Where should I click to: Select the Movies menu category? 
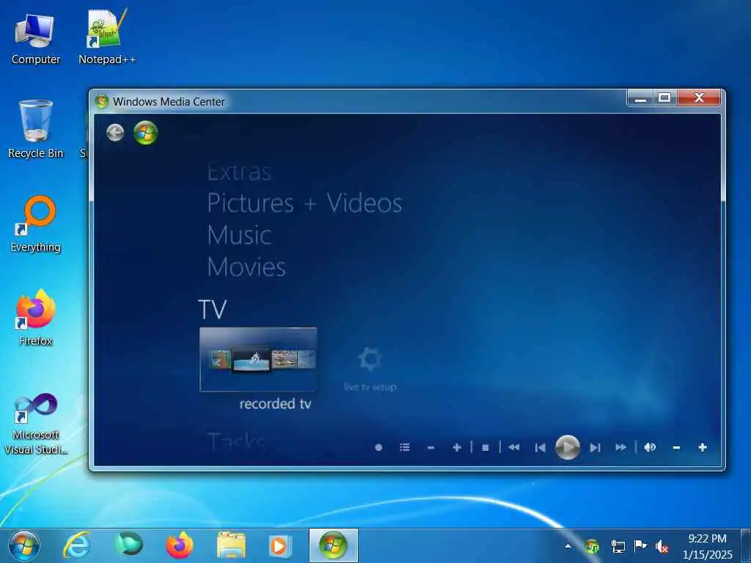(246, 267)
